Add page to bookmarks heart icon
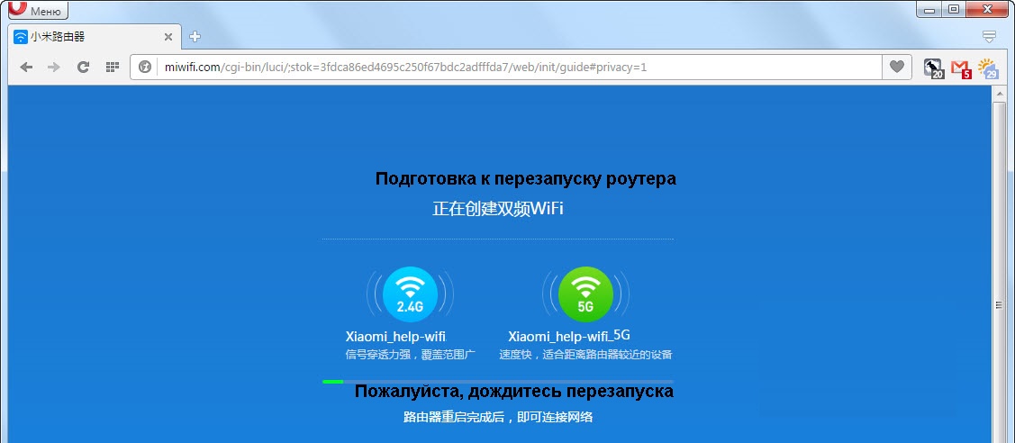The height and width of the screenshot is (443, 1015). [x=896, y=67]
